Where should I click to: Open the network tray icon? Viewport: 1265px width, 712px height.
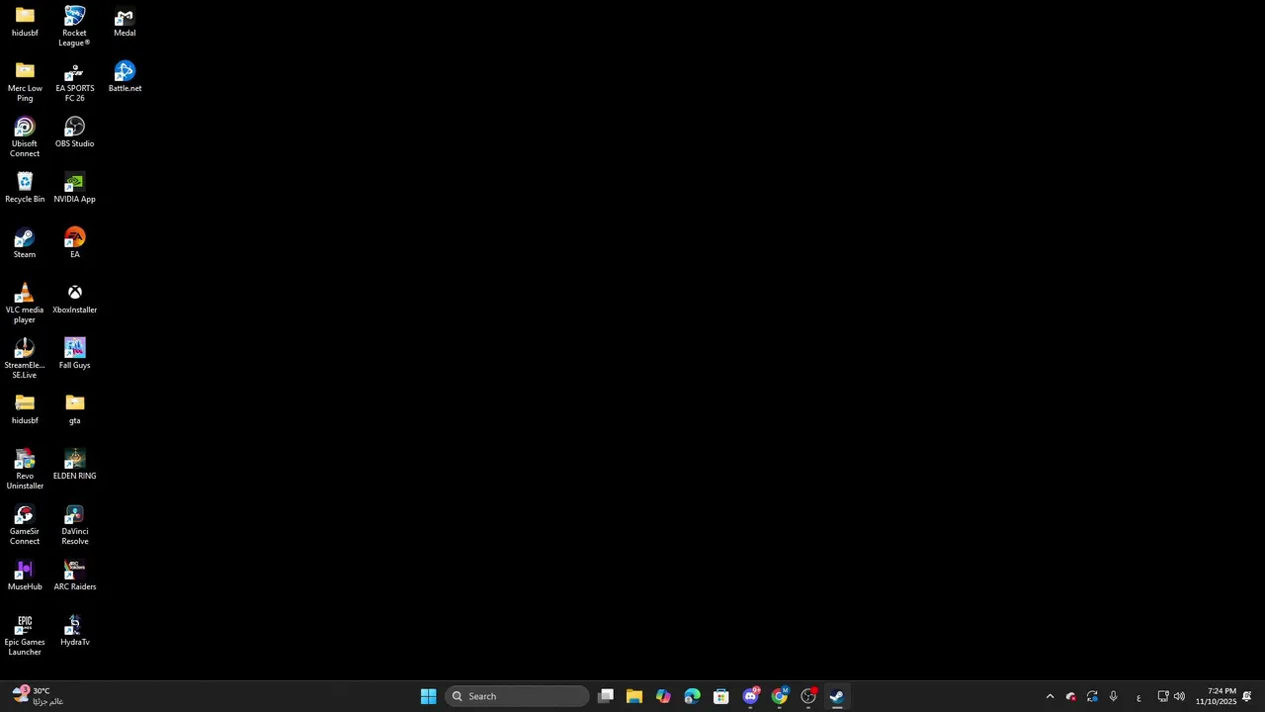pyautogui.click(x=1163, y=696)
